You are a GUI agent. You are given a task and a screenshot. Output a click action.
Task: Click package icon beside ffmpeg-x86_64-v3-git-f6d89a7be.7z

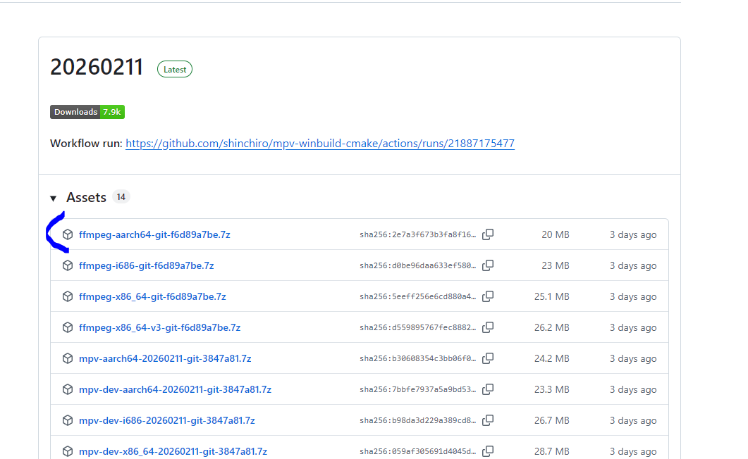68,327
